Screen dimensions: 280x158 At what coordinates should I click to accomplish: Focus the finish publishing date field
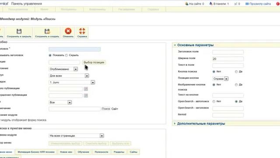(66, 96)
